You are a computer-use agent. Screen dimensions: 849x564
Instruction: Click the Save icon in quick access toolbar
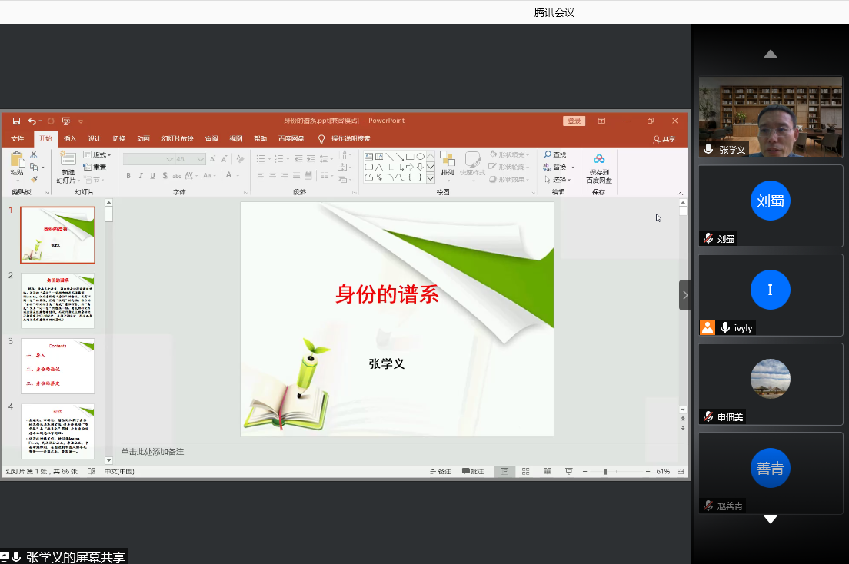tap(16, 121)
